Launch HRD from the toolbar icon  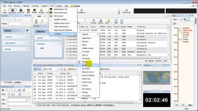[x=28, y=11]
